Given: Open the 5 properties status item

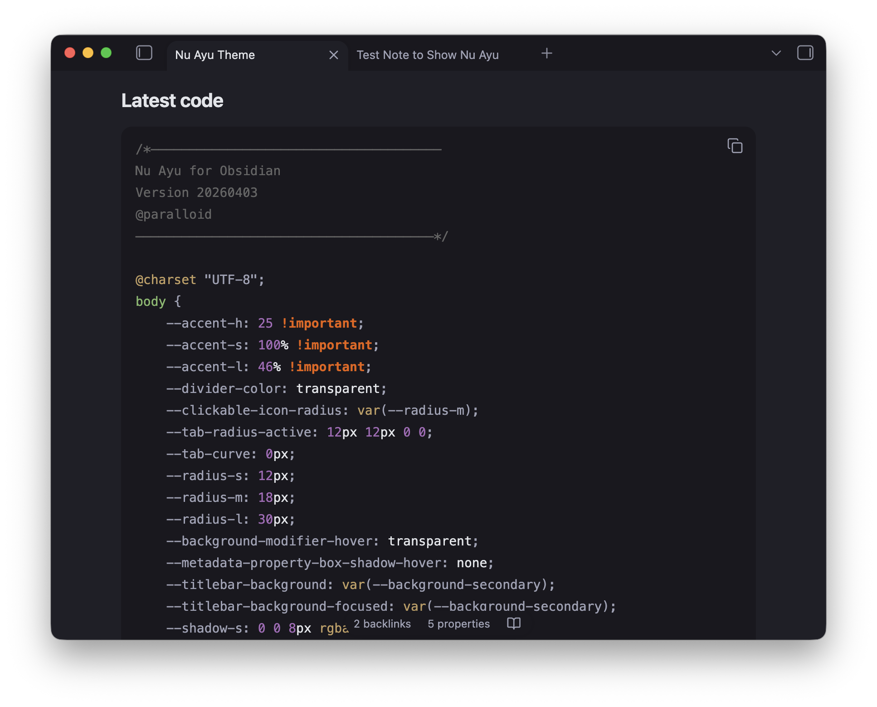Looking at the screenshot, I should tap(458, 624).
